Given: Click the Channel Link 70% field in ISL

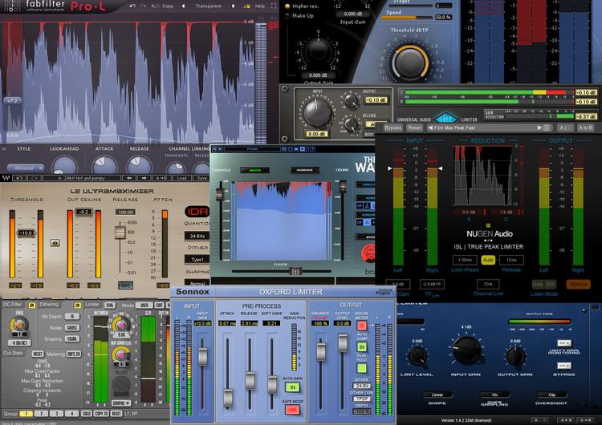Looking at the screenshot, I should [x=488, y=284].
